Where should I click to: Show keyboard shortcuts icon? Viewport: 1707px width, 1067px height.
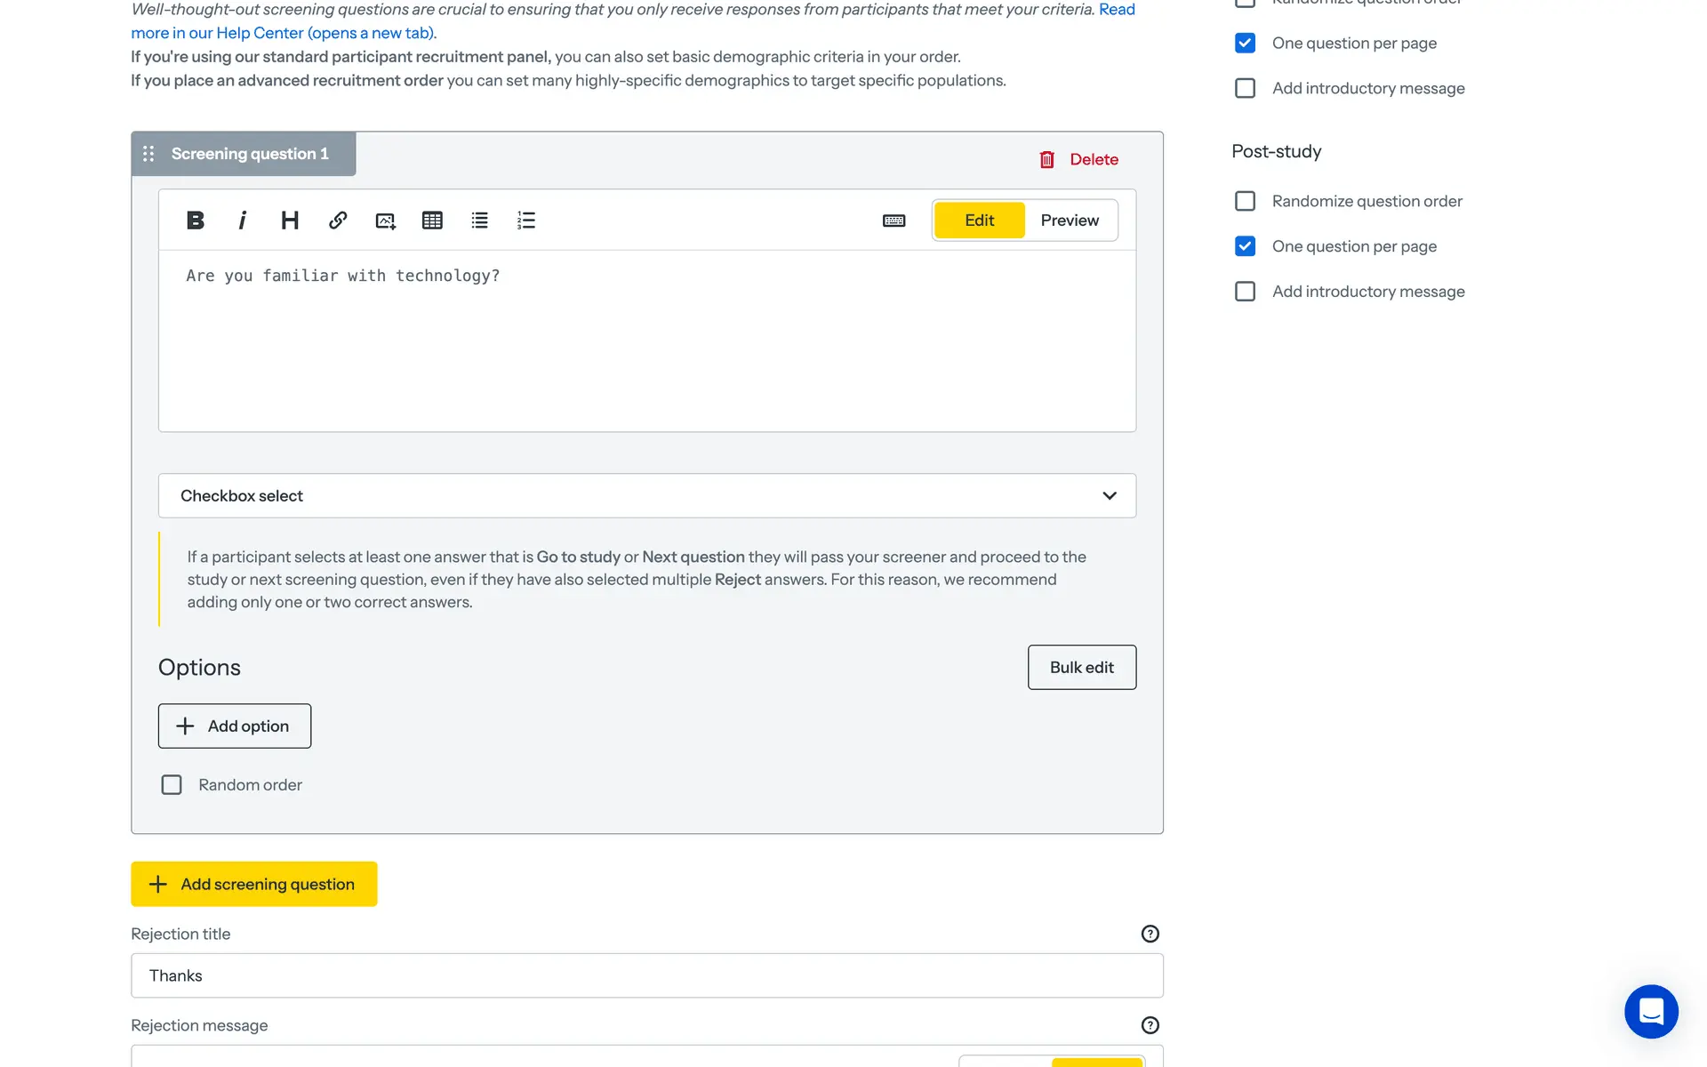894,221
